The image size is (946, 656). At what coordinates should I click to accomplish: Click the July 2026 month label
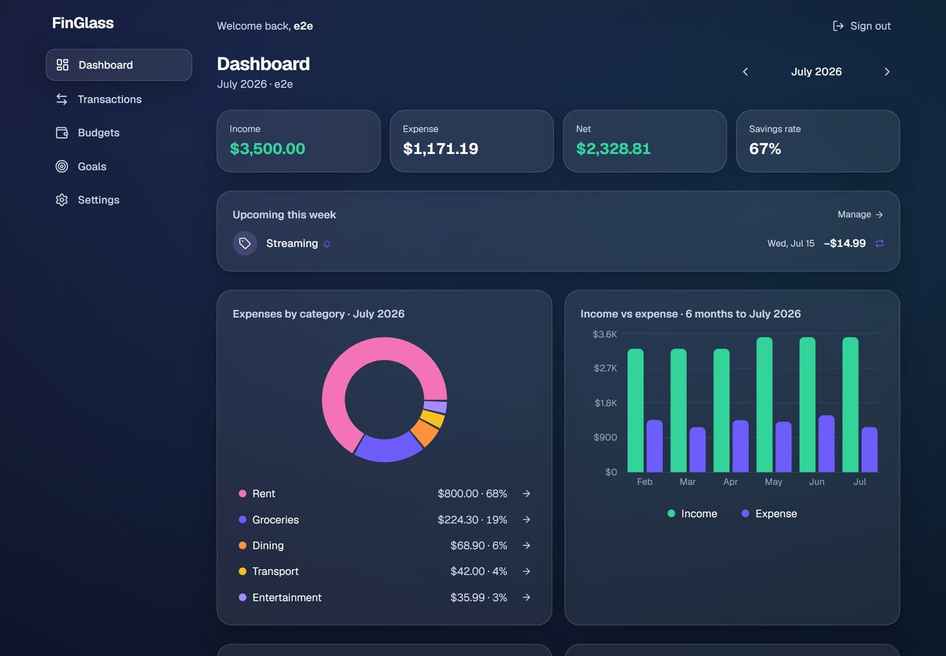(816, 72)
